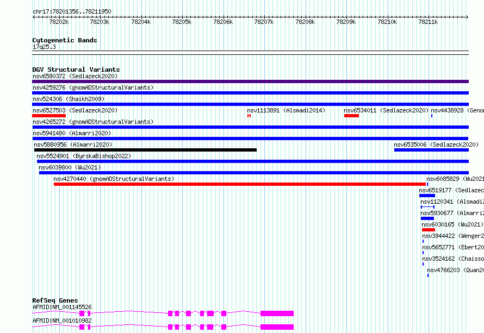Viewport: 484px width, 333px height.
Task: Select the black nsv5880956 variant bar
Action: point(145,150)
